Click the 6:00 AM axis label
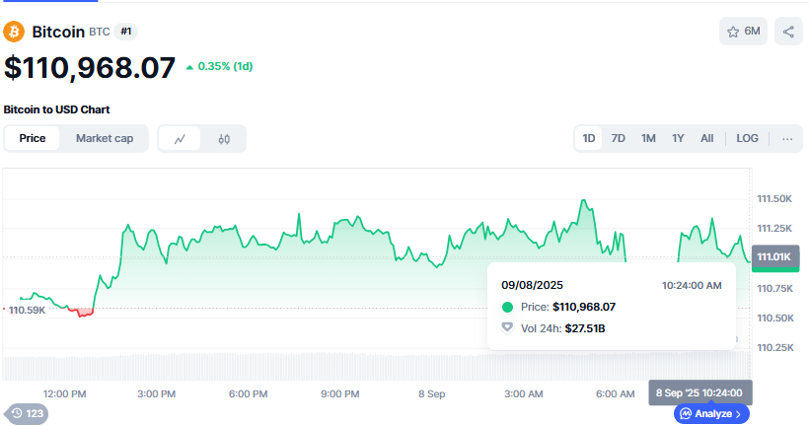Image resolution: width=809 pixels, height=426 pixels. point(616,394)
